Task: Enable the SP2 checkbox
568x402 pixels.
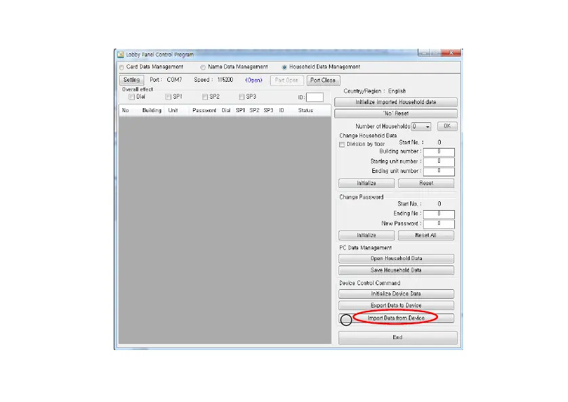Action: click(205, 97)
